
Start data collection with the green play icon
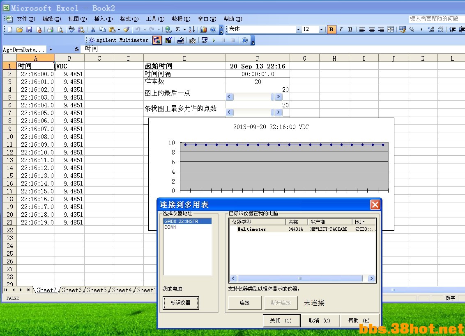[214, 40]
